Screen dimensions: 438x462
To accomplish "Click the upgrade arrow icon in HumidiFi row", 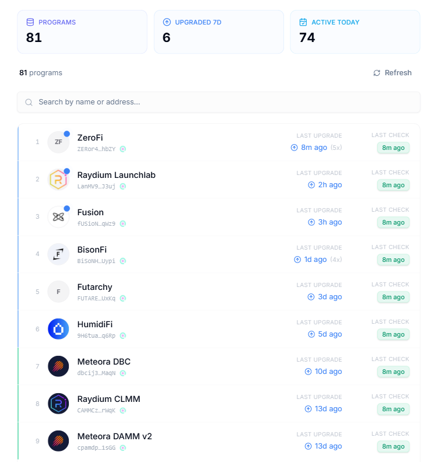I will tap(311, 334).
